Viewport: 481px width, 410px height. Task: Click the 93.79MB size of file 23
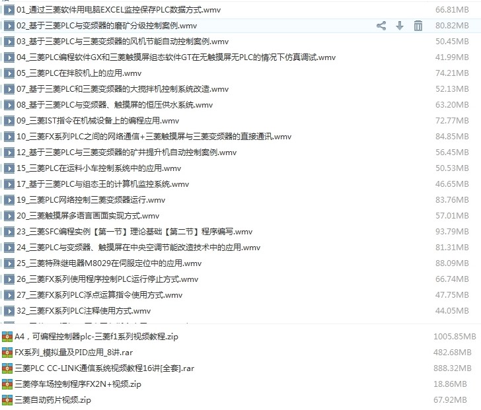tap(452, 232)
